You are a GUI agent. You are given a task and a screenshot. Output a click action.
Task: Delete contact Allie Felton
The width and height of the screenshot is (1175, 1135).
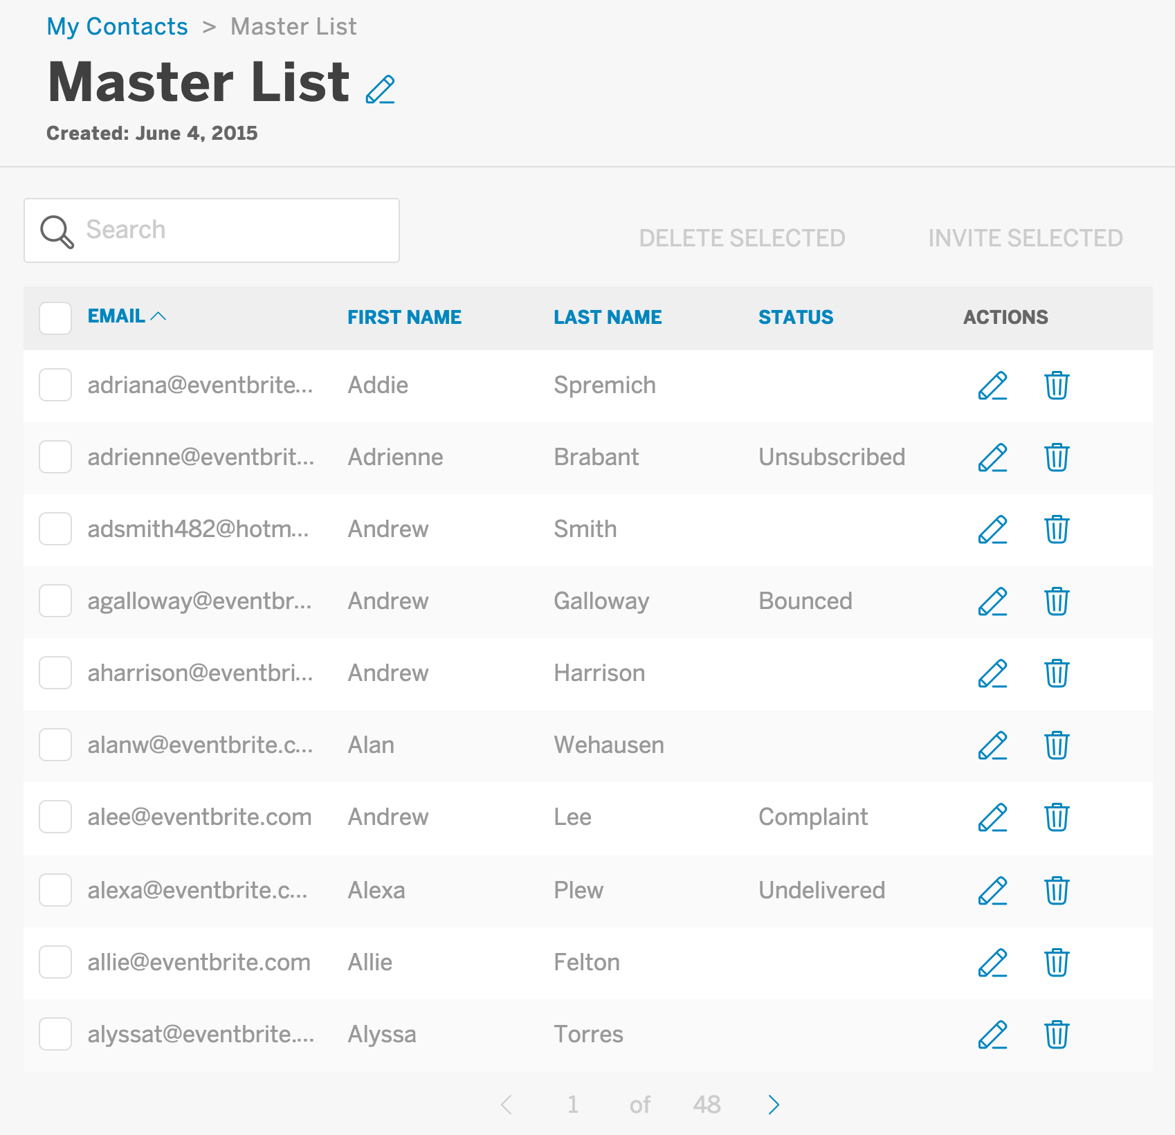pos(1057,963)
